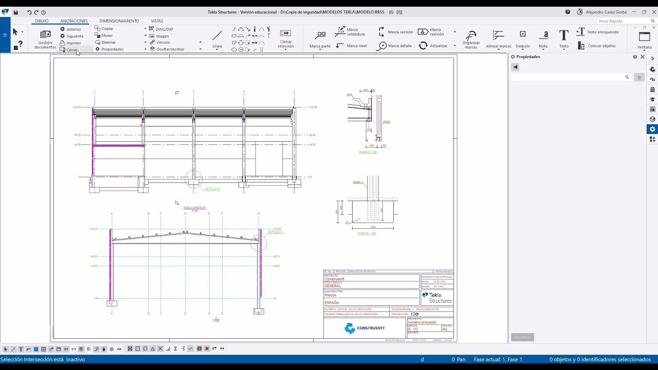The image size is (658, 370).
Task: Switch to the ANOTACIONES tab
Action: (x=74, y=21)
